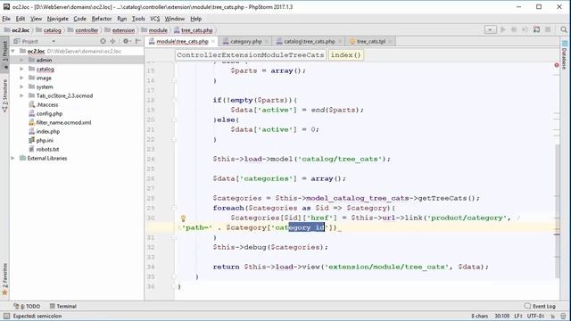Viewport: 571px width, 321px height.
Task: Click the collapse all icon in the Project panel
Action: [x=113, y=41]
